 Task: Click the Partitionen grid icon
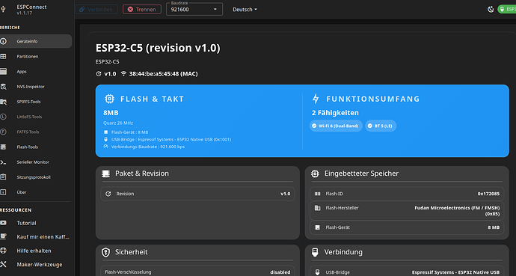(x=3, y=56)
